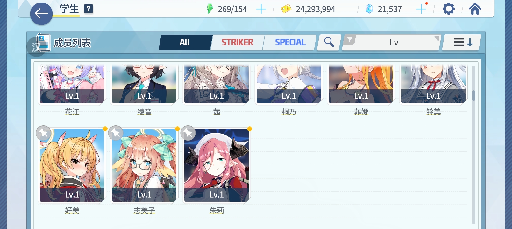Viewport: 512px width, 229px height.
Task: Add energy with the plus icon
Action: click(x=261, y=9)
